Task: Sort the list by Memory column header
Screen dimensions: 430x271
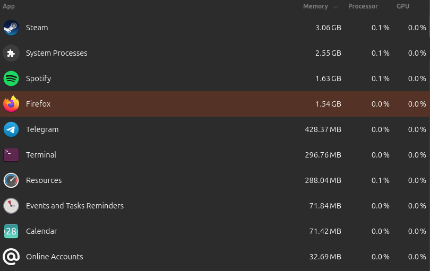Action: click(315, 6)
